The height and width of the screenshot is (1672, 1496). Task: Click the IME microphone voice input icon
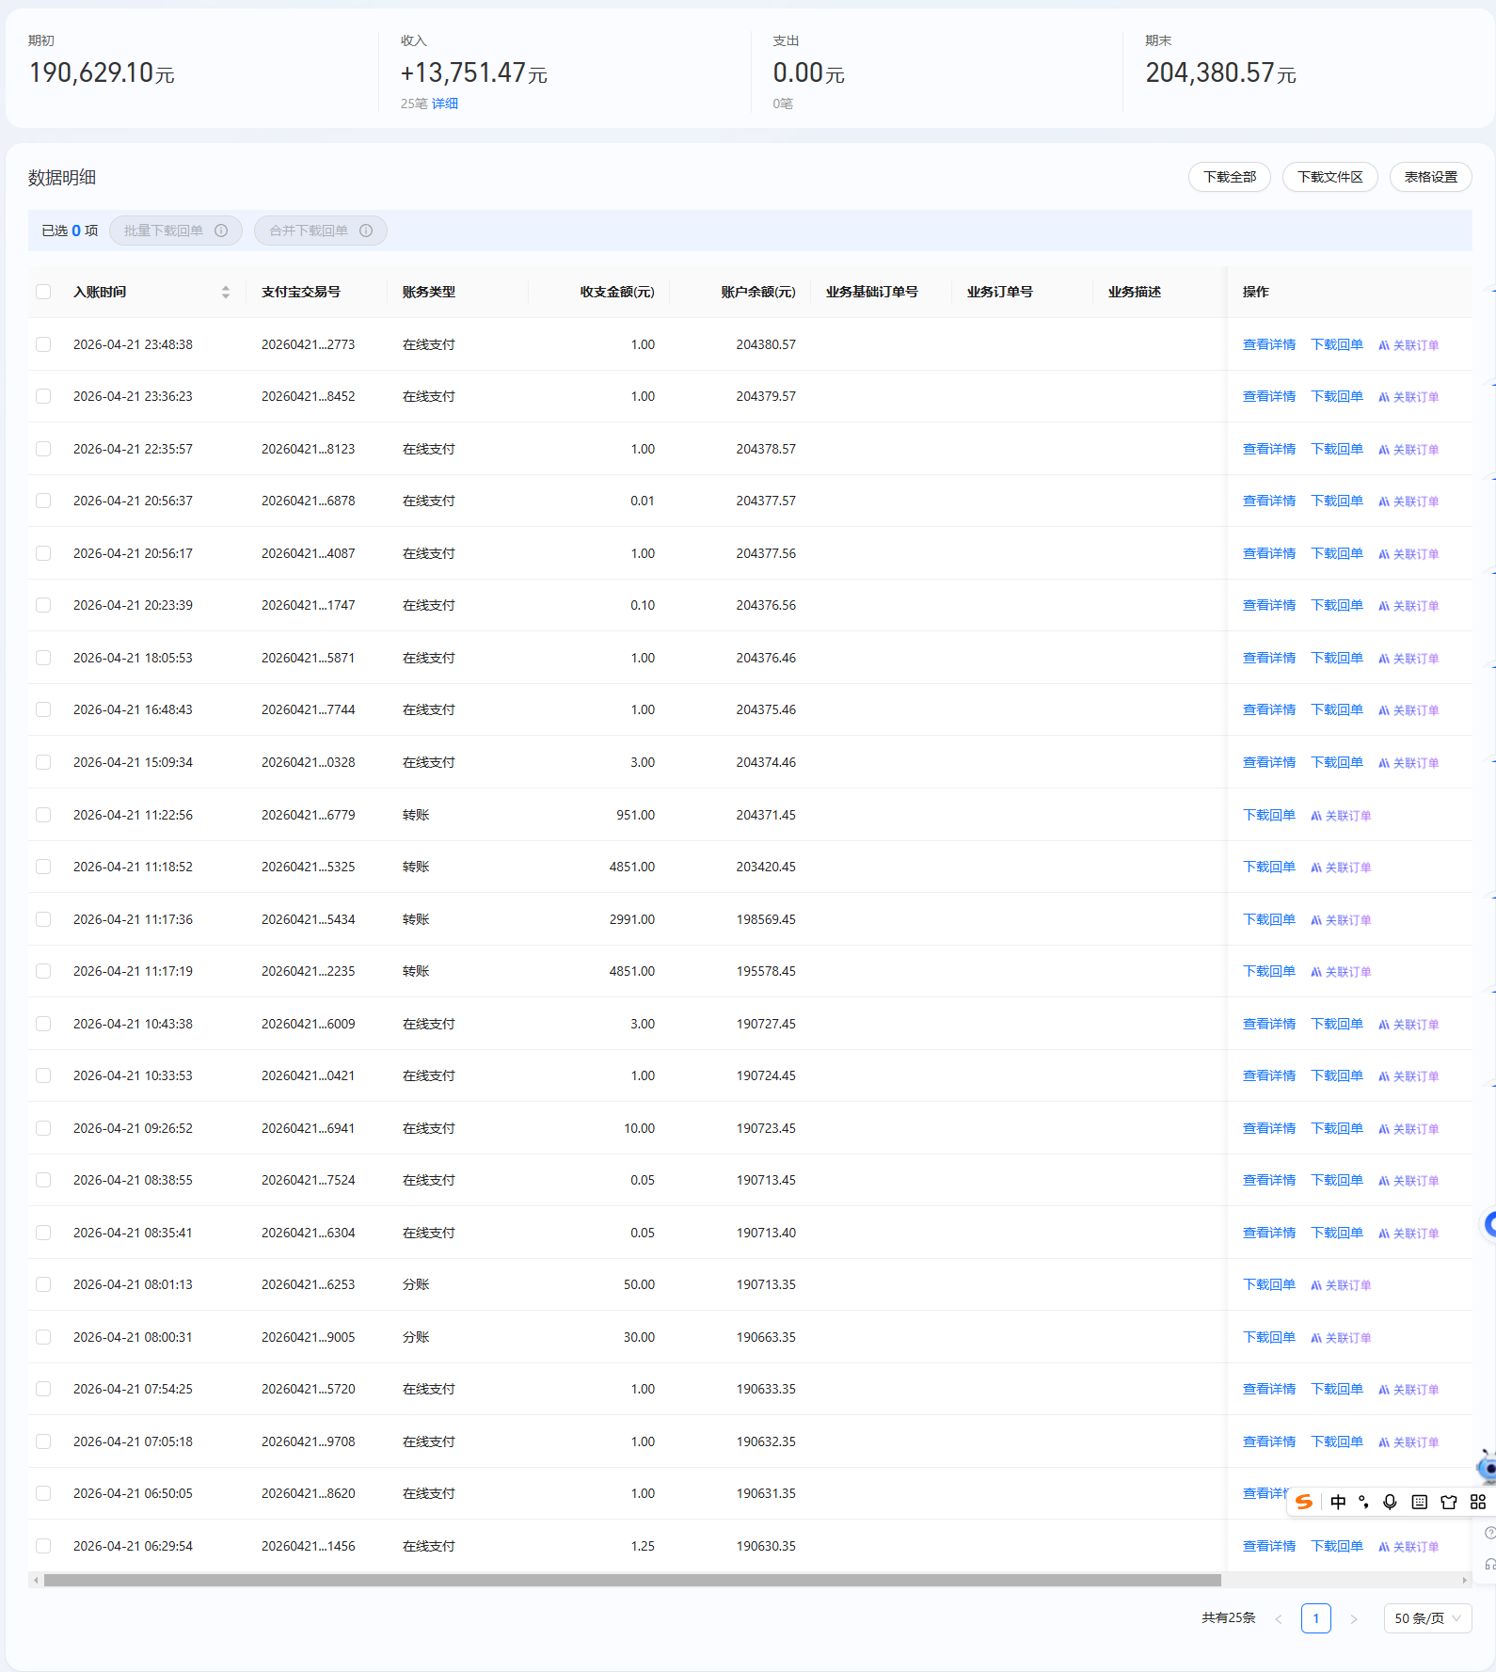pos(1390,1502)
